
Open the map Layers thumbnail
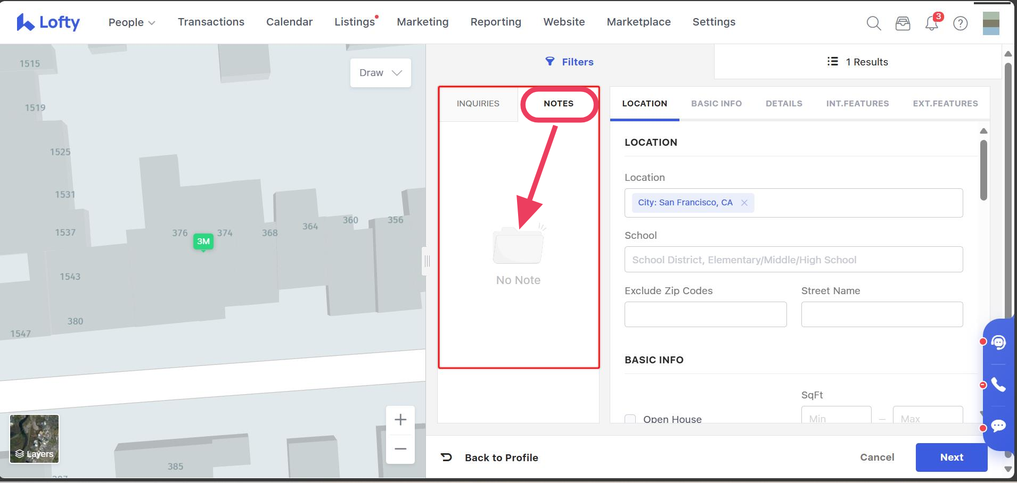35,439
